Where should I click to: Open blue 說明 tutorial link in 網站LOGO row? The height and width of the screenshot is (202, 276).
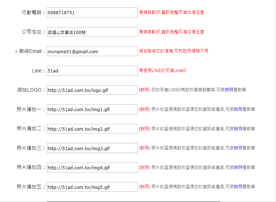[x=229, y=90]
